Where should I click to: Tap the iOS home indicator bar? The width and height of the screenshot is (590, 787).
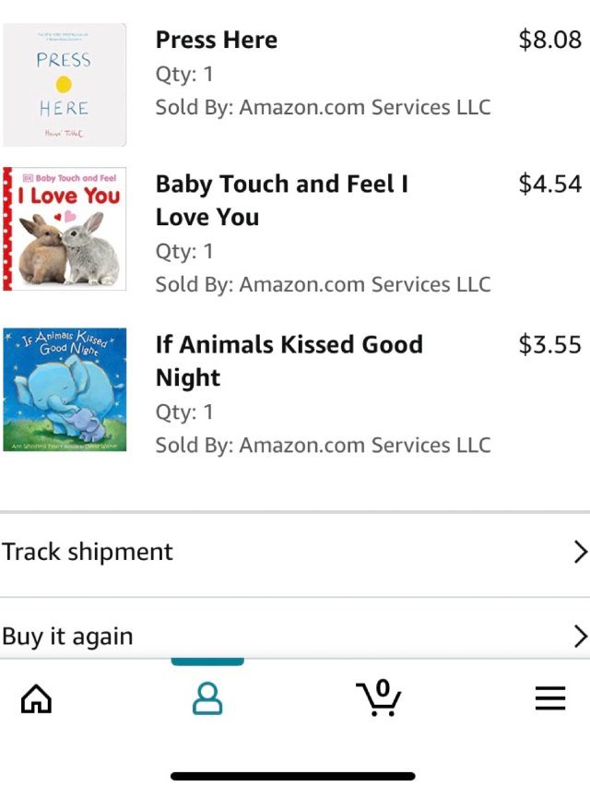[x=293, y=776]
